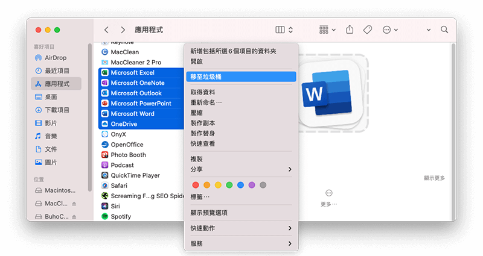Choose 新增包括所選 6 個項目的資料夾
Image resolution: width=483 pixels, height=256 pixels.
(241, 51)
